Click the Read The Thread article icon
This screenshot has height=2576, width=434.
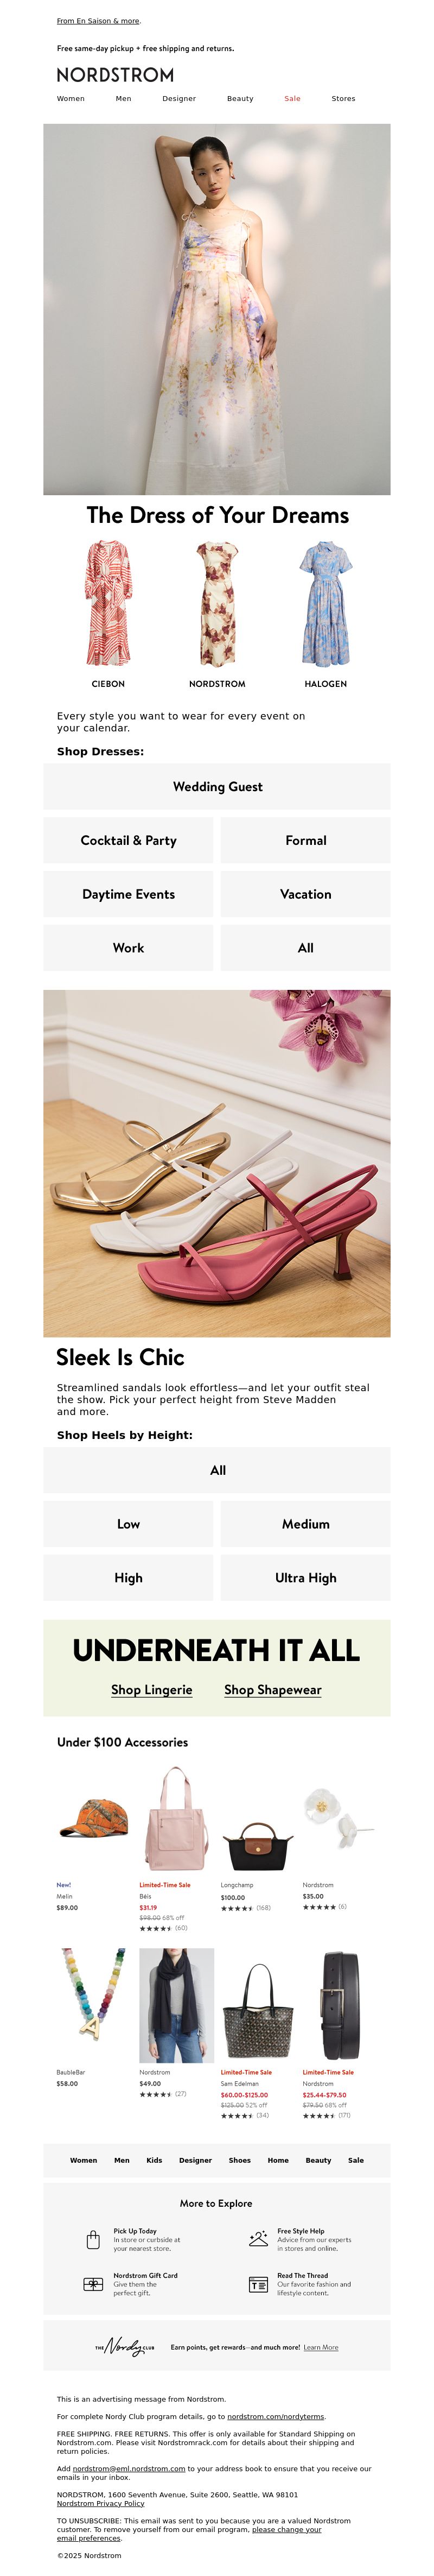click(x=258, y=2284)
